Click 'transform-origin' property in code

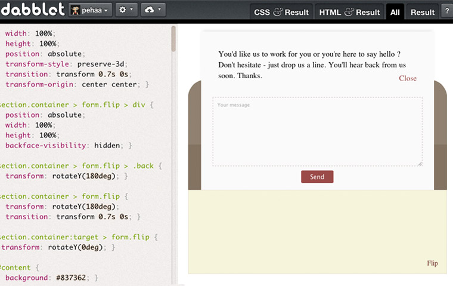point(39,85)
